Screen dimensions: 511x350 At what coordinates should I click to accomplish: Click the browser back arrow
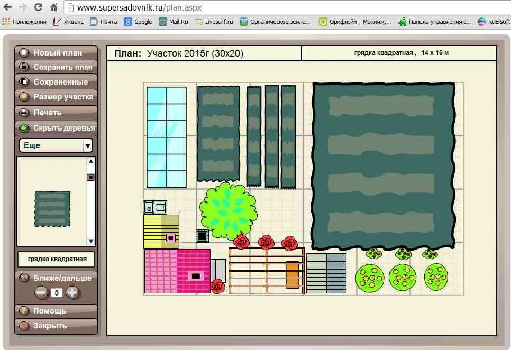point(7,7)
